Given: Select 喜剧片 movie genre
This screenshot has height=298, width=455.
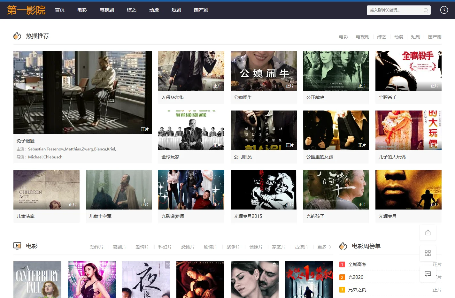Looking at the screenshot, I should tap(120, 247).
